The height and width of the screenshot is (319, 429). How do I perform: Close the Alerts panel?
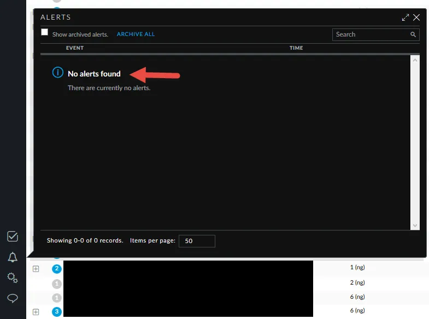(x=416, y=17)
